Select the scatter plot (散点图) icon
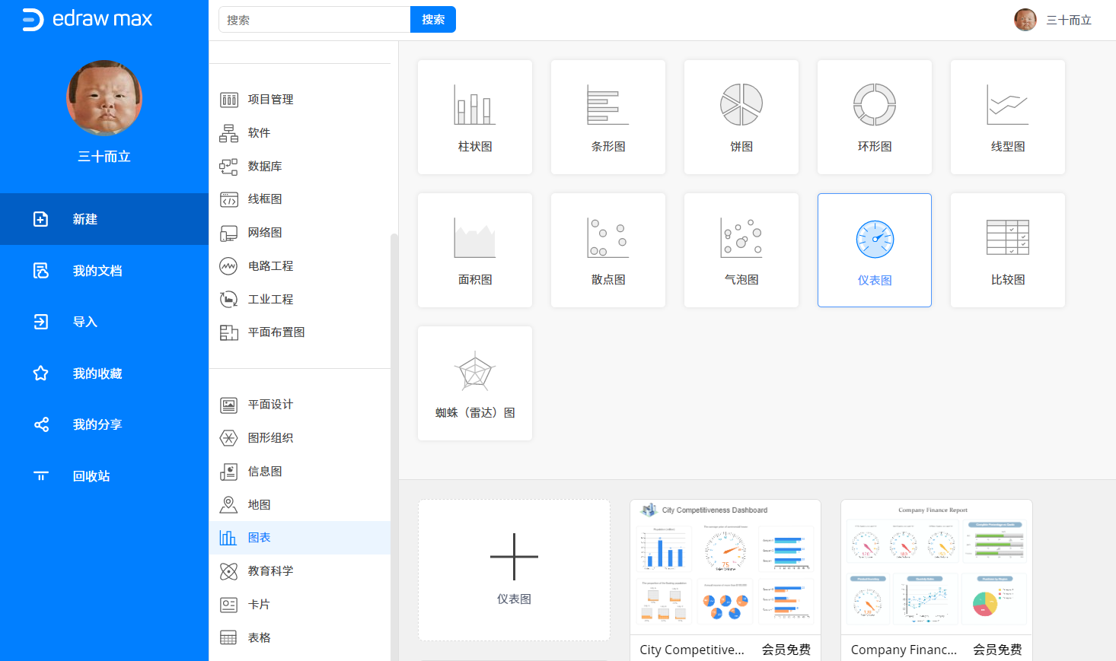 pyautogui.click(x=607, y=238)
